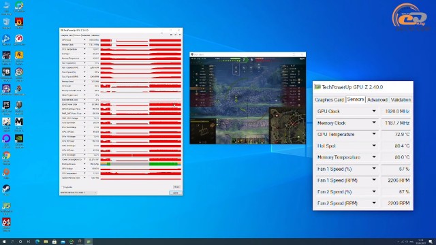This screenshot has width=436, height=245.
Task: Click the active GPU-Z taskbar button
Action: (x=89, y=242)
